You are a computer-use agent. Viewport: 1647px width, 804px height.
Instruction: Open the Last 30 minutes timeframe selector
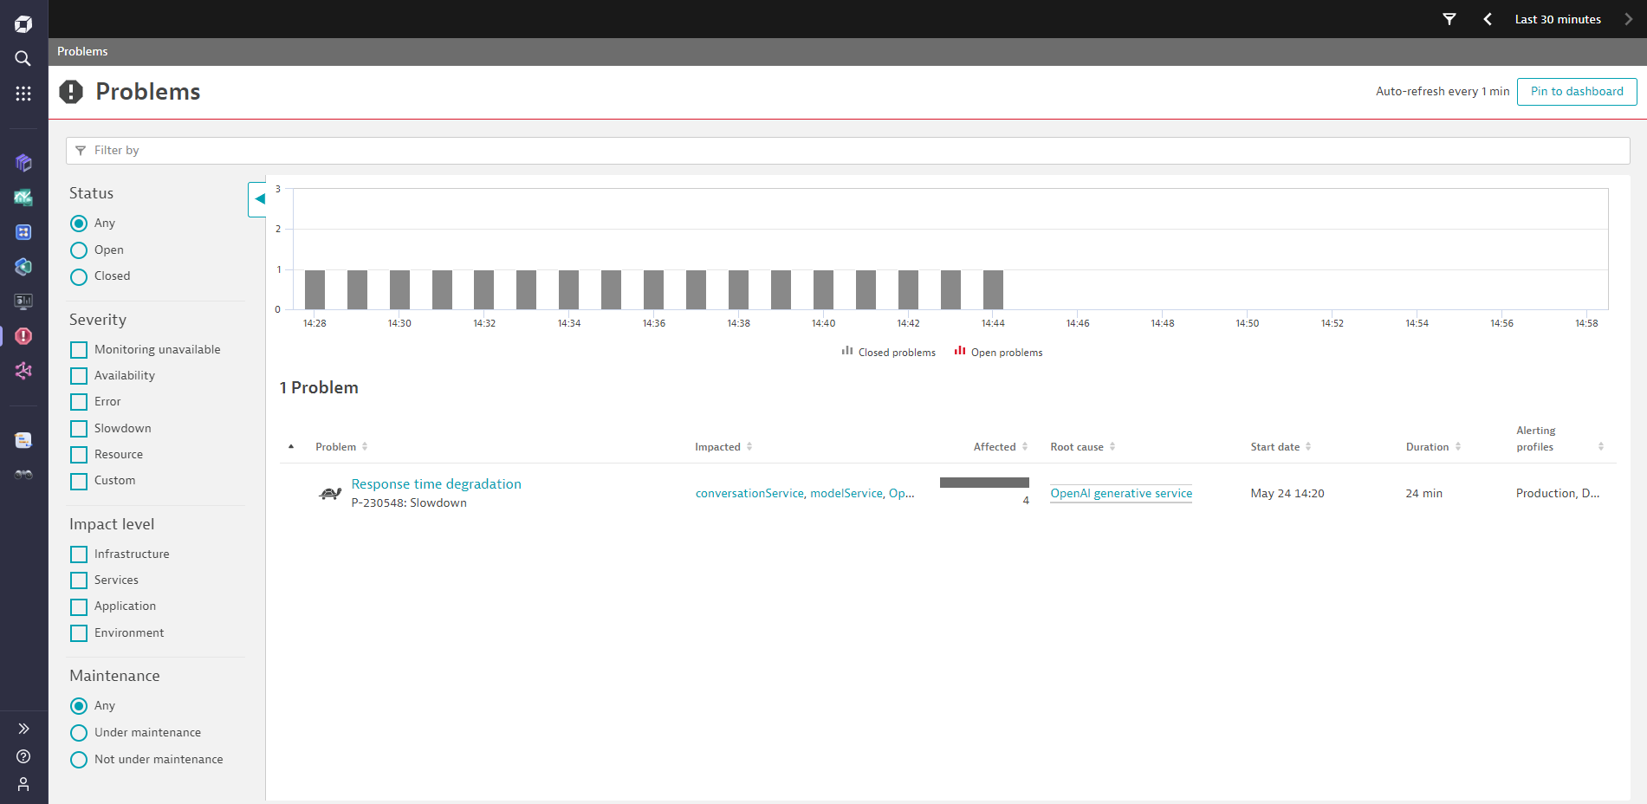pyautogui.click(x=1557, y=18)
